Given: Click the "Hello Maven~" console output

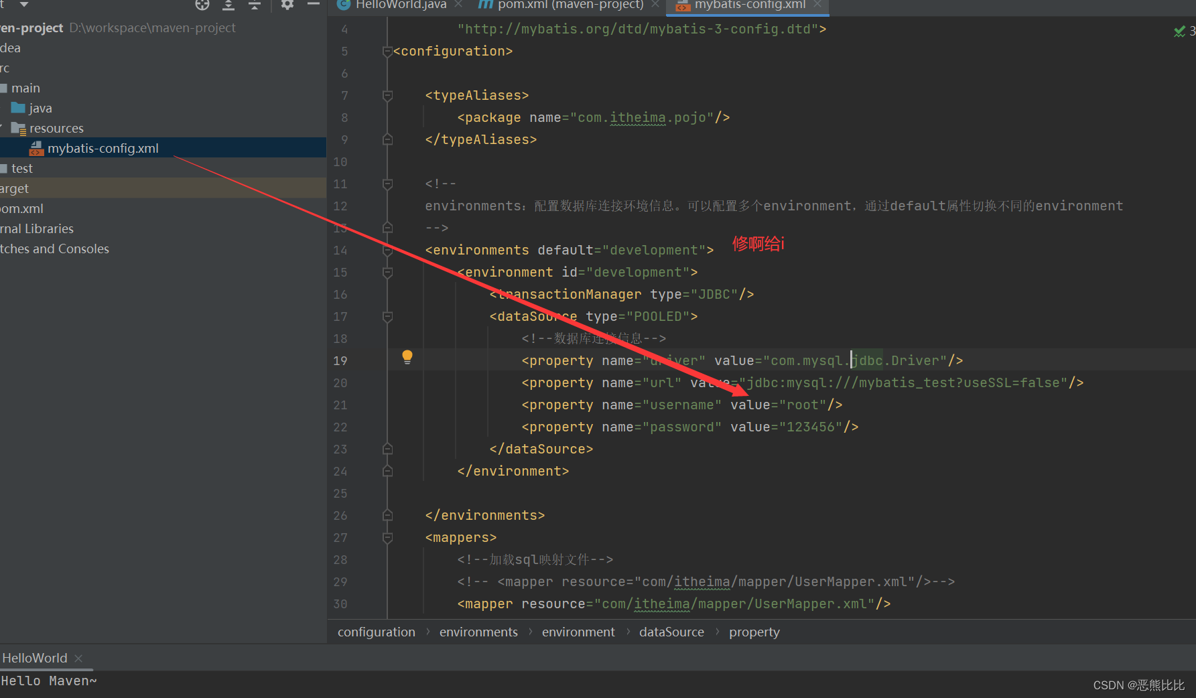Looking at the screenshot, I should point(49,681).
